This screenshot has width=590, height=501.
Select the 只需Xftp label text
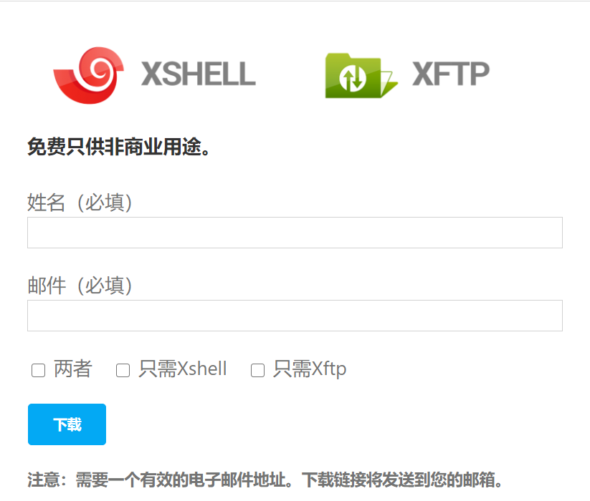[x=310, y=369]
